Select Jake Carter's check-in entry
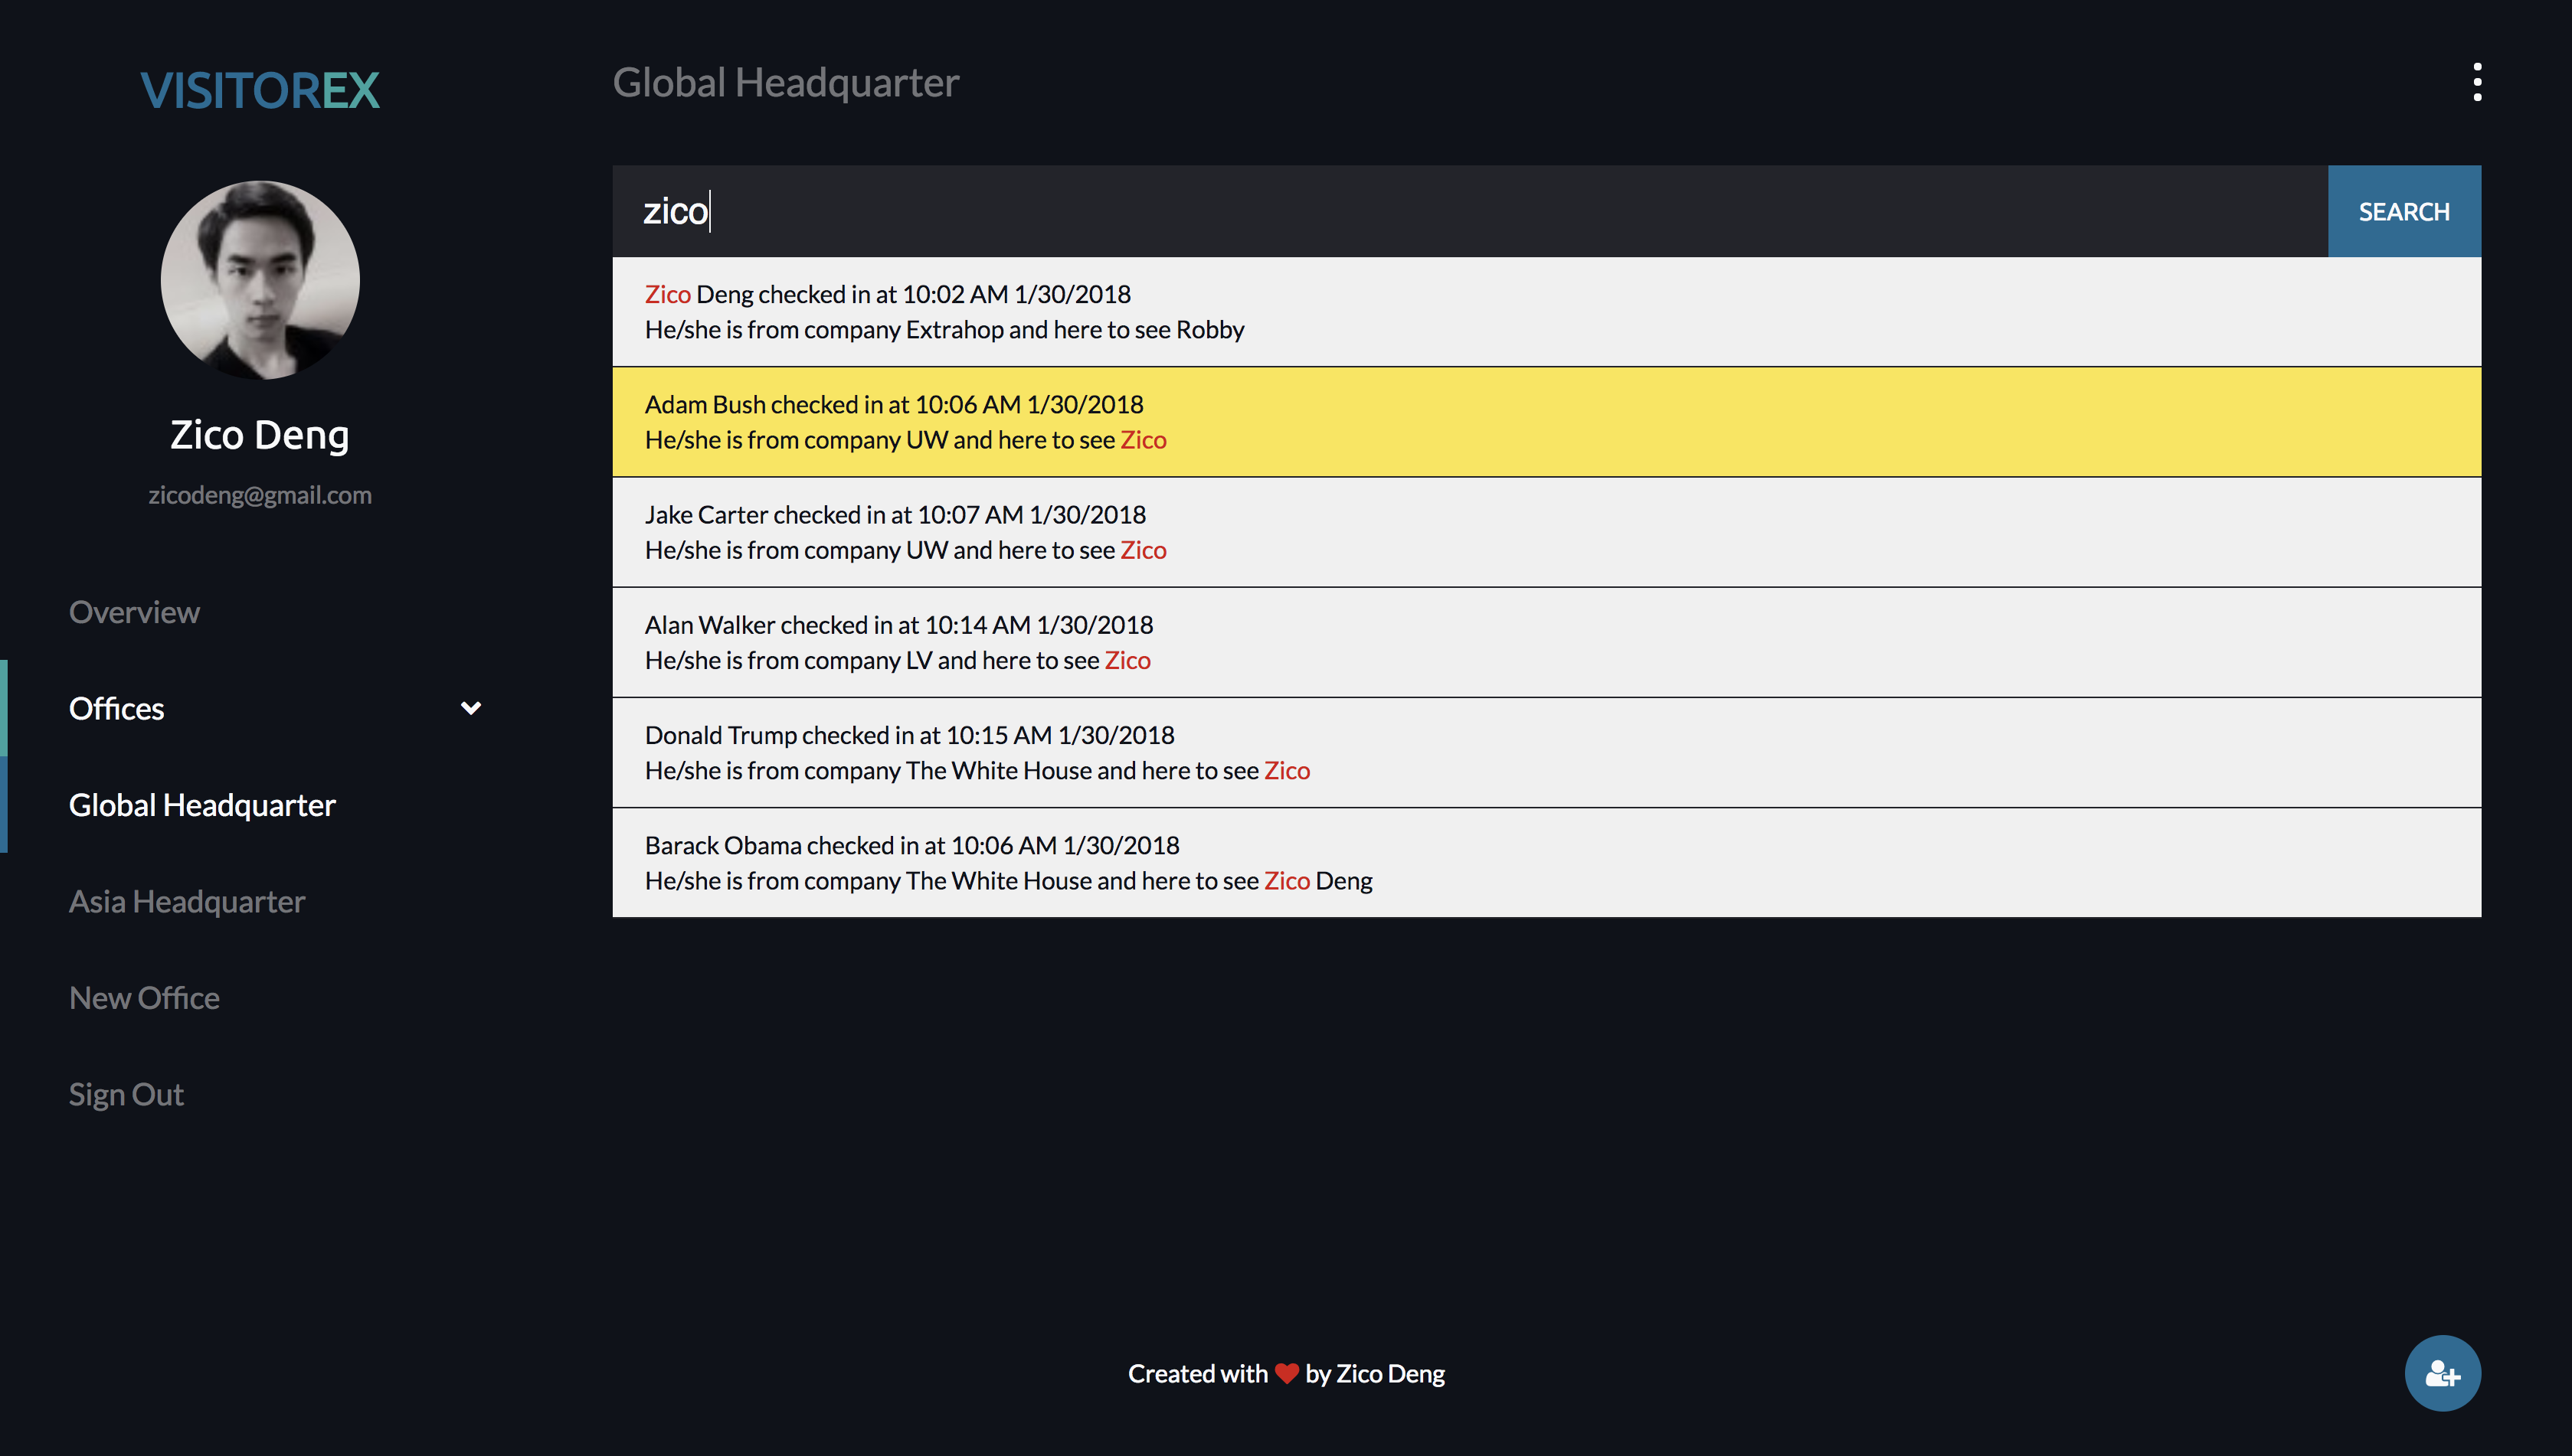2572x1456 pixels. click(x=1546, y=532)
